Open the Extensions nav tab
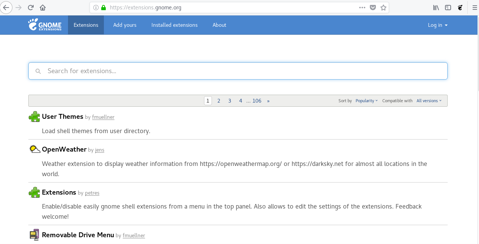 pos(86,25)
